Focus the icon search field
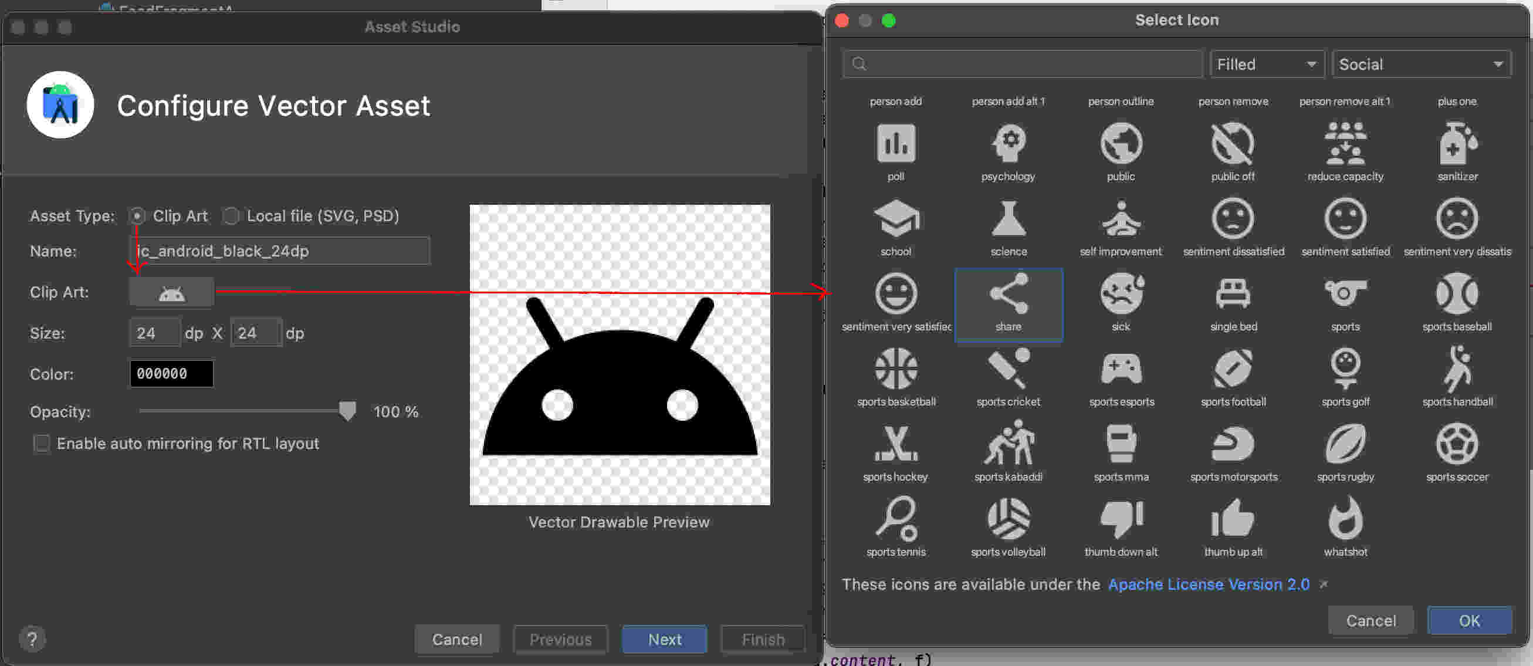The width and height of the screenshot is (1533, 666). (1022, 65)
